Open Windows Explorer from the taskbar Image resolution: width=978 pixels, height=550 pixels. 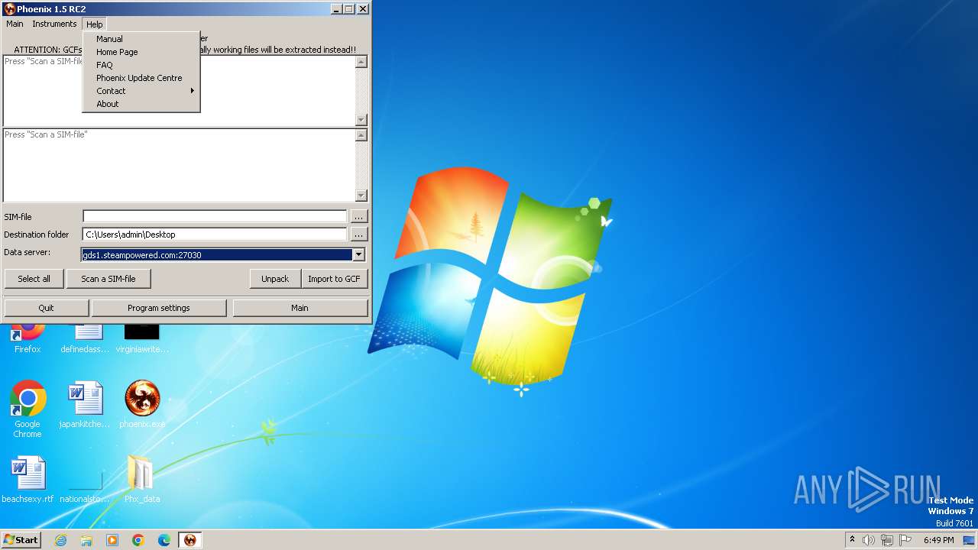click(86, 540)
